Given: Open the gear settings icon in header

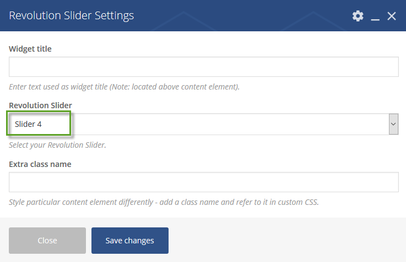Looking at the screenshot, I should coord(358,16).
